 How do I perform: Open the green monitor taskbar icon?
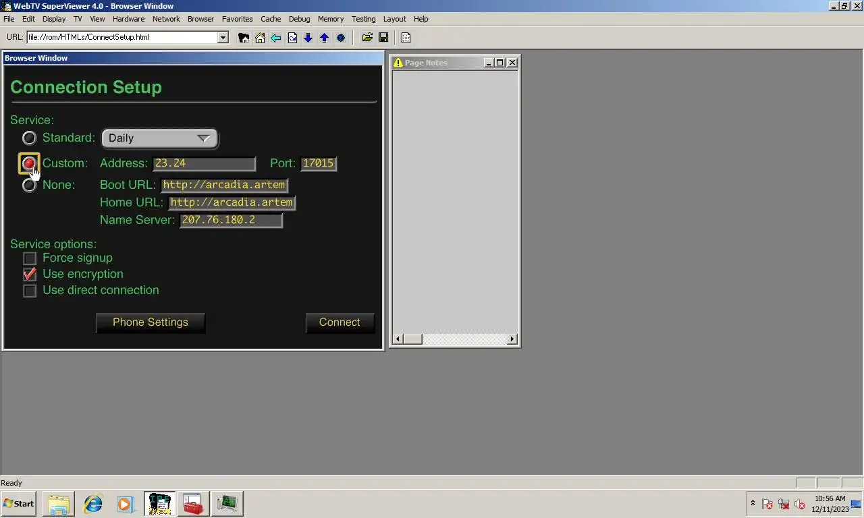(x=227, y=504)
